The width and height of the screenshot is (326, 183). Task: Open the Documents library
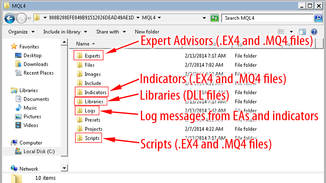pyautogui.click(x=36, y=99)
